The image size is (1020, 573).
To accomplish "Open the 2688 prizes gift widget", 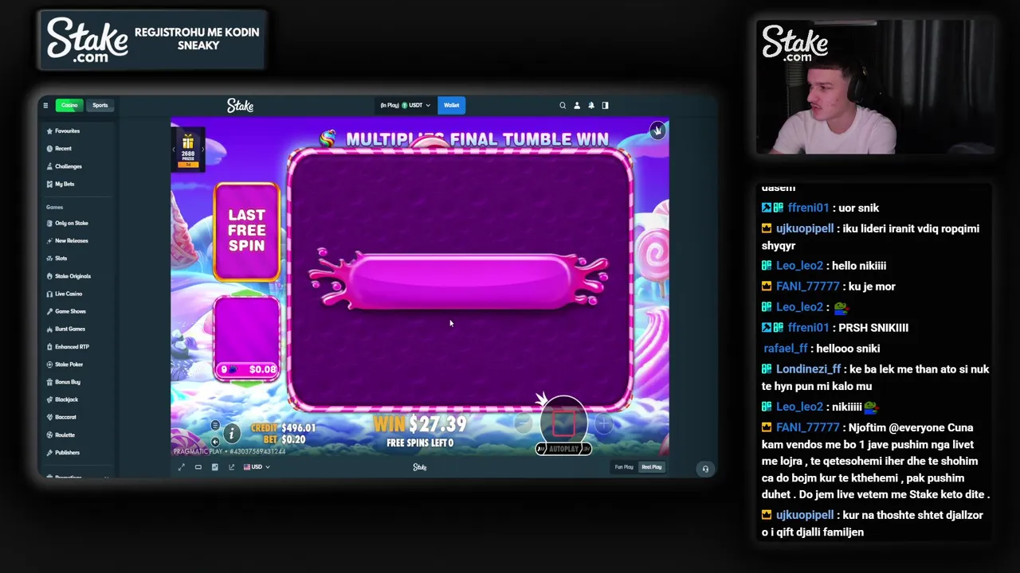I will [188, 150].
